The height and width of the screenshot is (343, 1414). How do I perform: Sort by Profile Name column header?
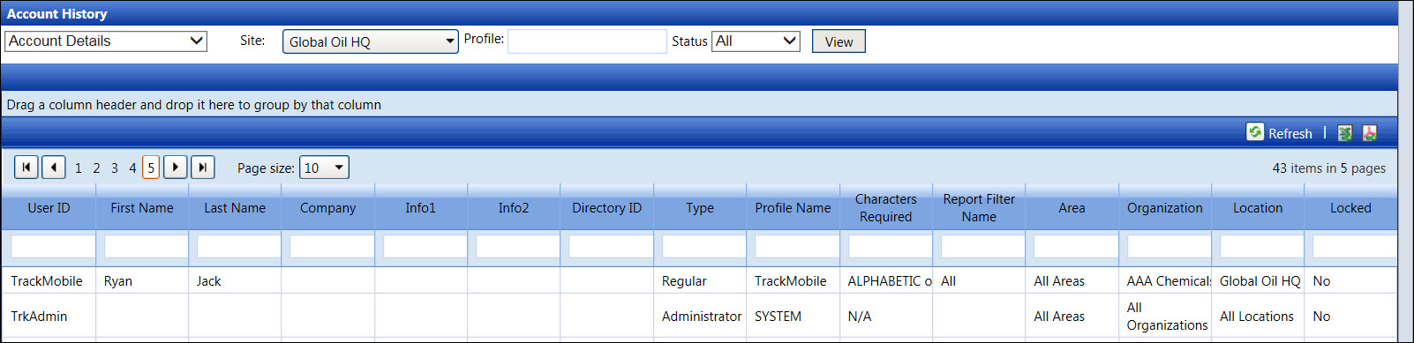point(793,208)
